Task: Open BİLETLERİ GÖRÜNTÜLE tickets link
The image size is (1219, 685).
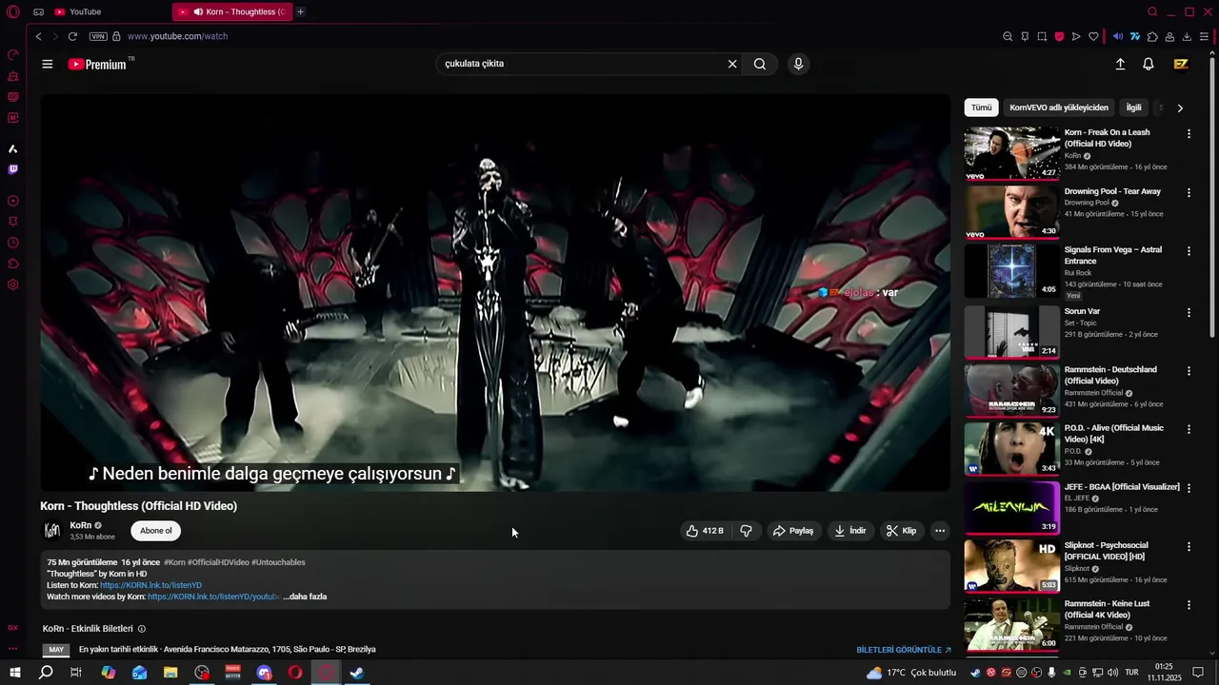Action: (904, 650)
